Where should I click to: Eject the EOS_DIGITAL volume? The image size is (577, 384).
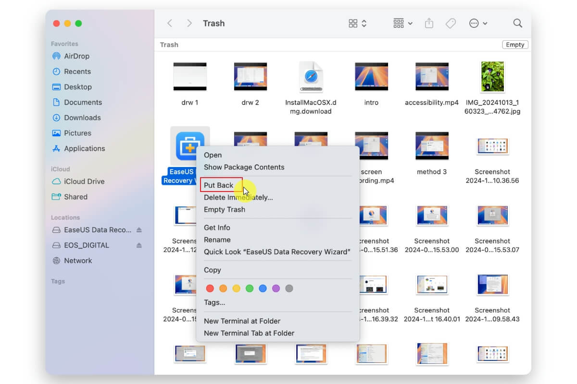coord(139,245)
